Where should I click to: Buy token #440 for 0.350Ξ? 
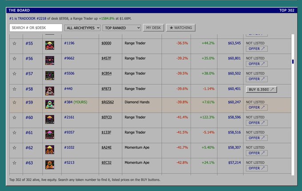(x=261, y=90)
